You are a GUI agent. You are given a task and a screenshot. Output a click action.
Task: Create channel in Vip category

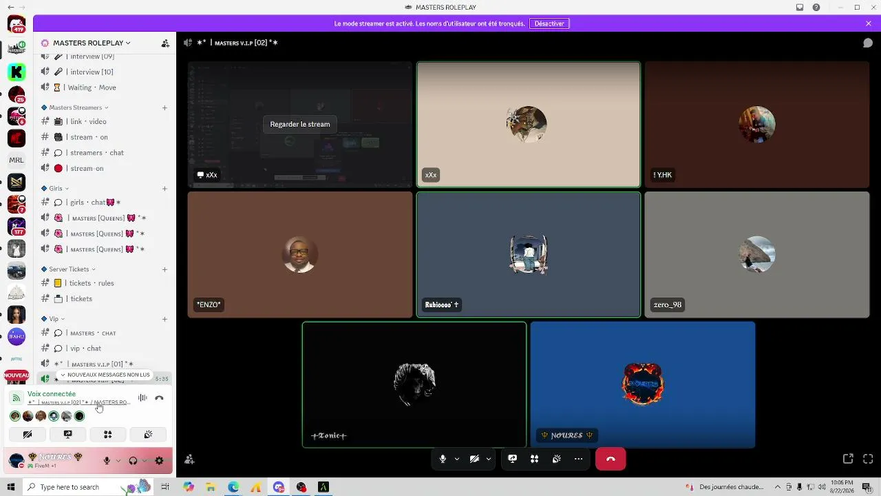coord(164,319)
